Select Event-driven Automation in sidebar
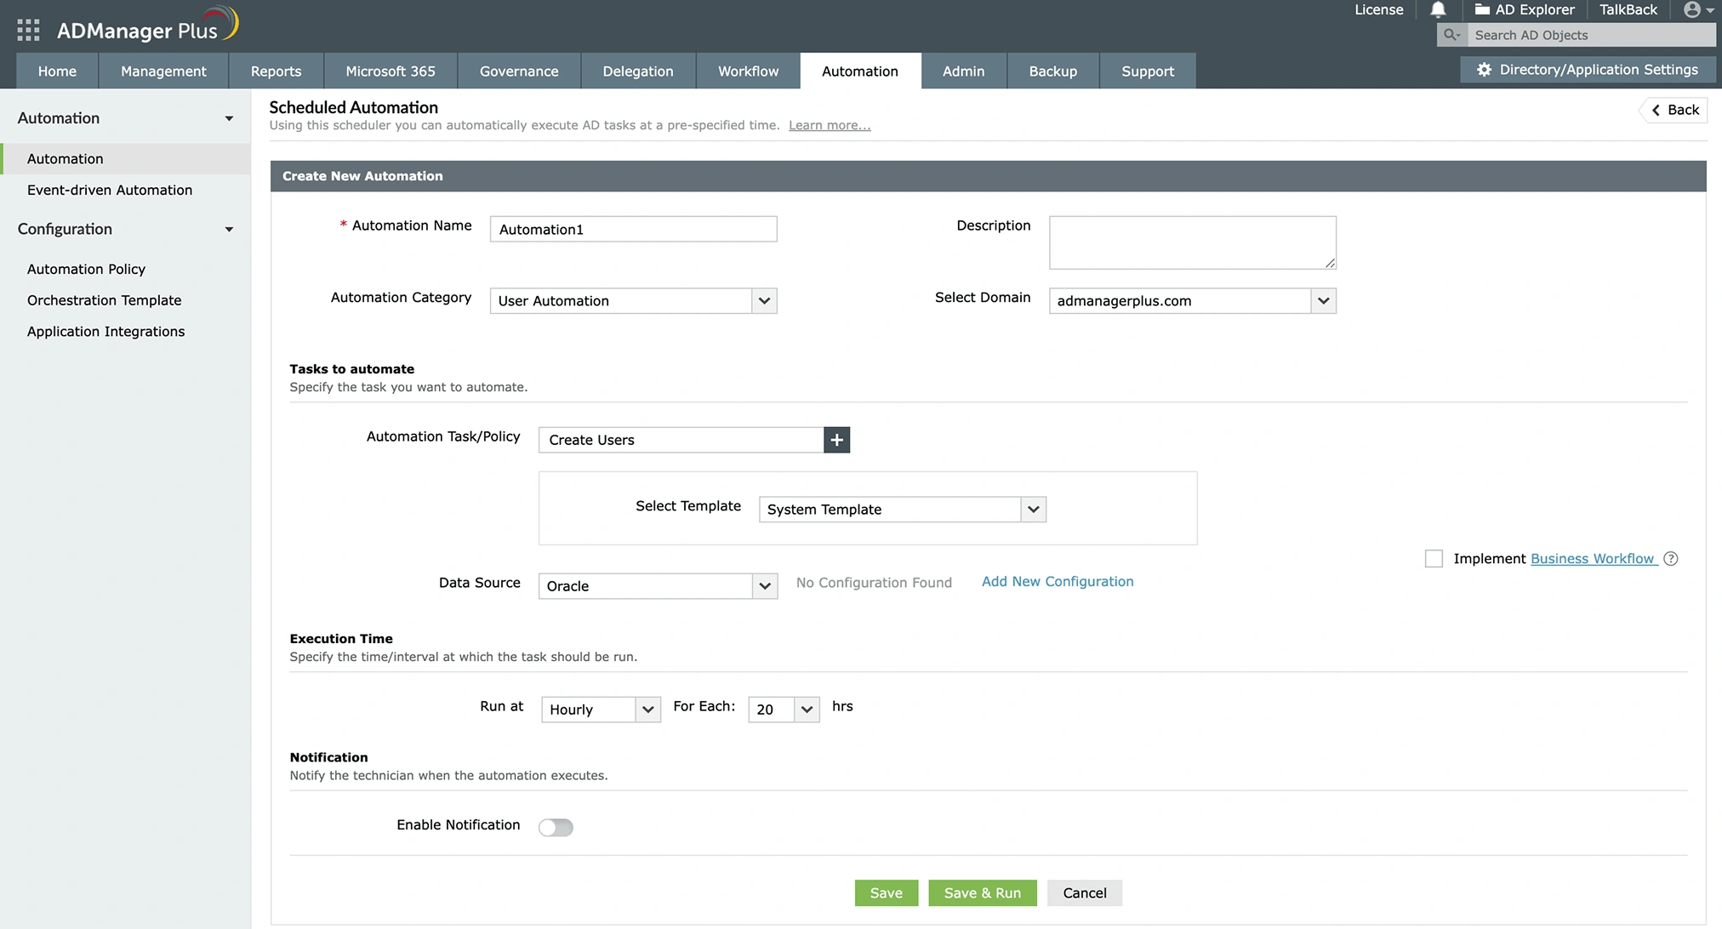1722x929 pixels. [x=110, y=190]
